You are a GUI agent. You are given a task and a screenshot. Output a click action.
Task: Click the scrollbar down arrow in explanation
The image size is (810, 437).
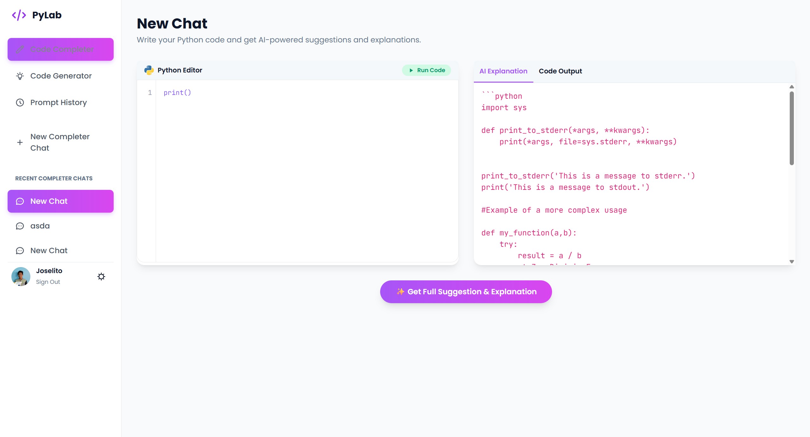point(792,262)
